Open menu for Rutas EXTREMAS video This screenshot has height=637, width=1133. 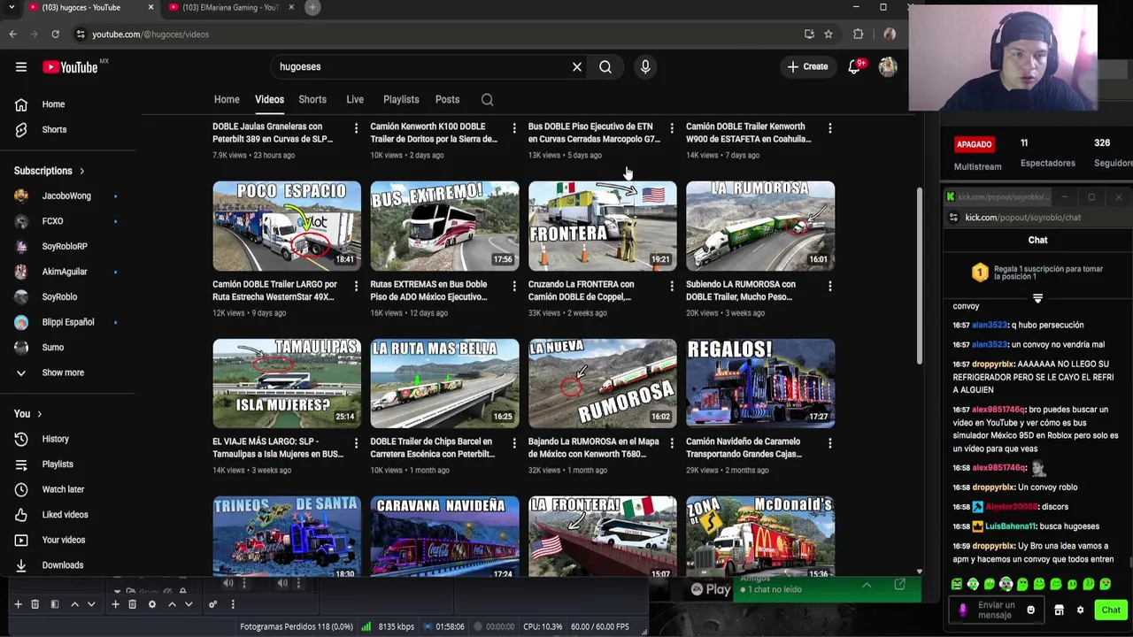point(513,286)
